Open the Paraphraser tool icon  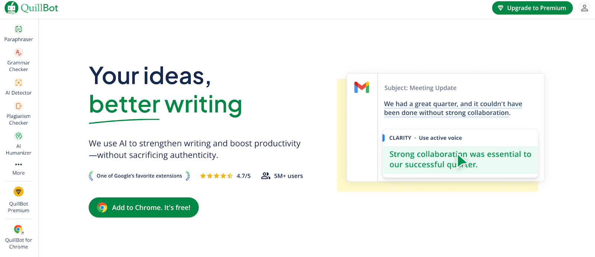pyautogui.click(x=19, y=29)
